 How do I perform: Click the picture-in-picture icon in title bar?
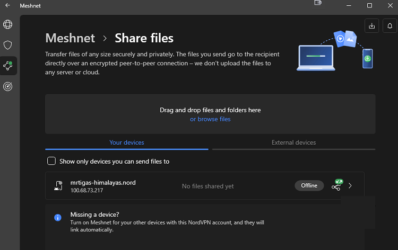pyautogui.click(x=318, y=3)
